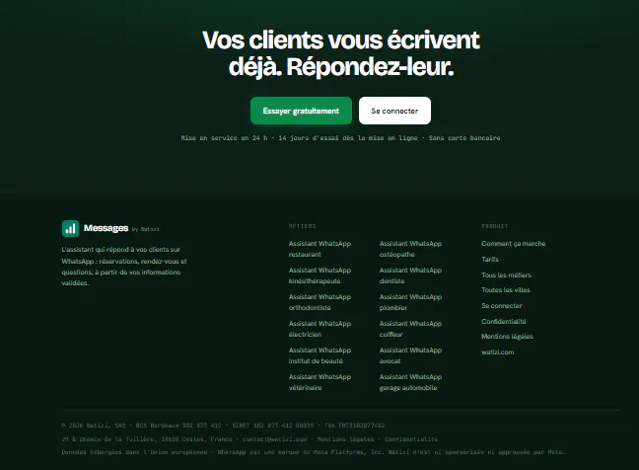Click contact@watizi.com email link

tap(275, 439)
